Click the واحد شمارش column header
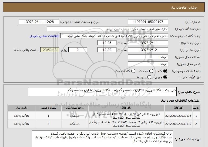Screen dimensions: 208x147 [x=75, y=108]
